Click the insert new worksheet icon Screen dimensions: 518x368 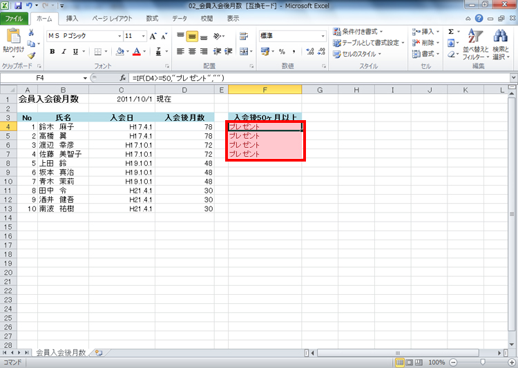(99, 353)
